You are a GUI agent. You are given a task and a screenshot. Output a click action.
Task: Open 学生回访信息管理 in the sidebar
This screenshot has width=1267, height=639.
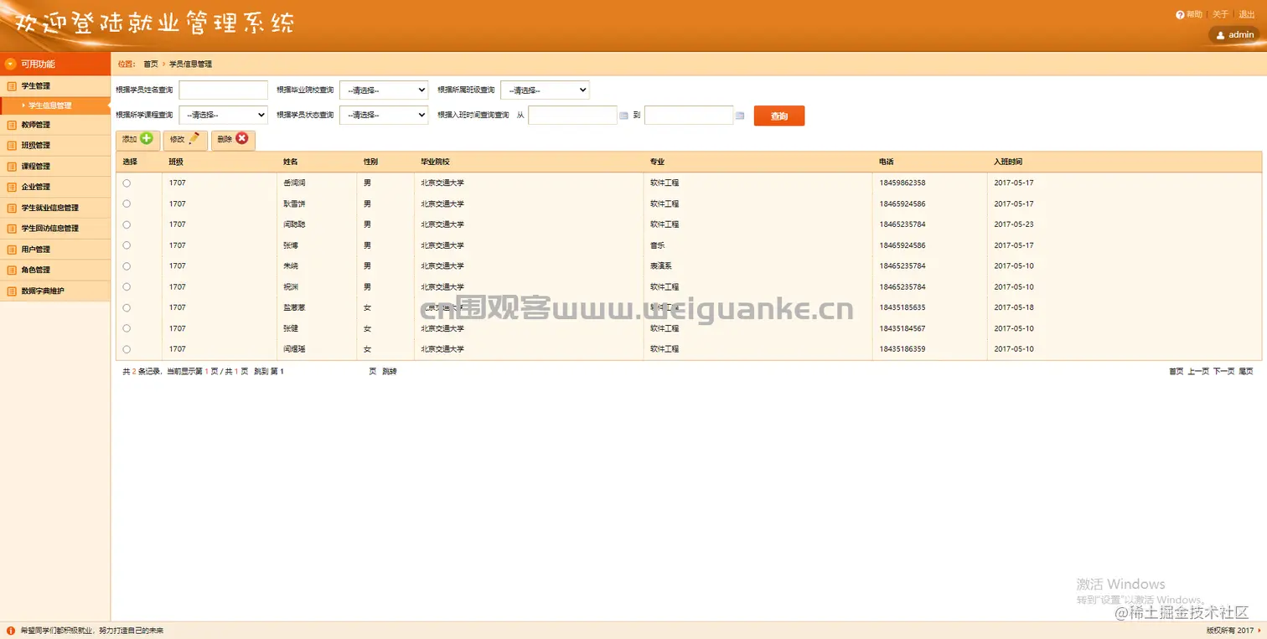tap(55, 229)
